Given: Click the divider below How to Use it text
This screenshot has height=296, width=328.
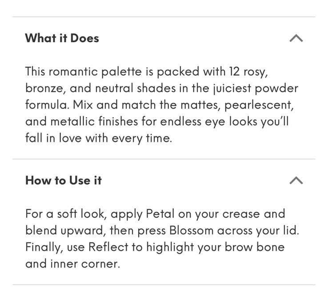Looking at the screenshot, I should pos(164,284).
